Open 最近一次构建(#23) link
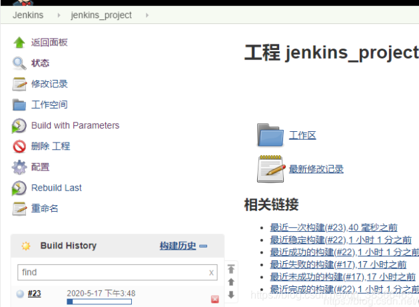Image resolution: width=419 pixels, height=307 pixels. coord(334,228)
